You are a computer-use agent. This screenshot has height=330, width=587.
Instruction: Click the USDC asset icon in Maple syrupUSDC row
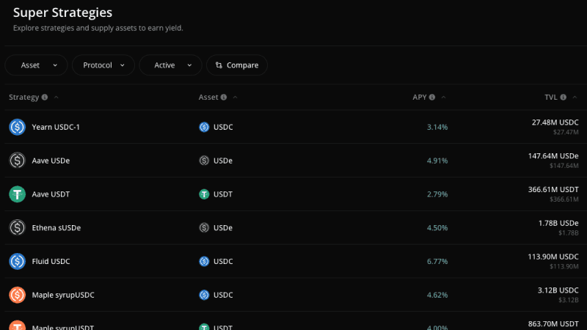(x=204, y=295)
